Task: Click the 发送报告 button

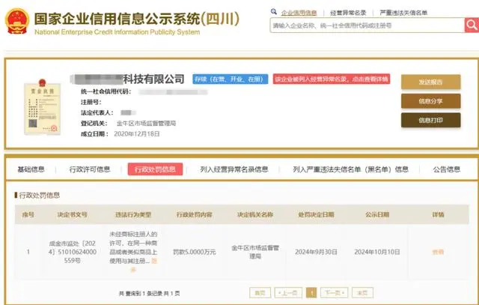Action: [430, 82]
